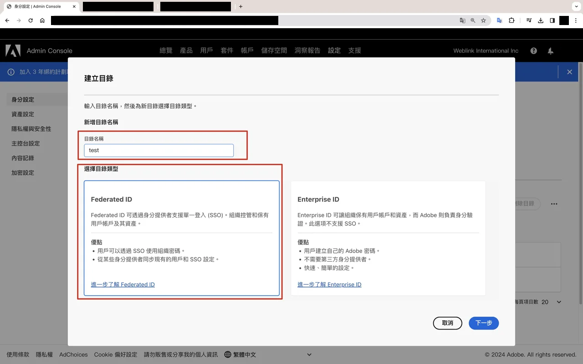Click the 下一步 button
Viewport: 583px width, 364px height.
[484, 323]
